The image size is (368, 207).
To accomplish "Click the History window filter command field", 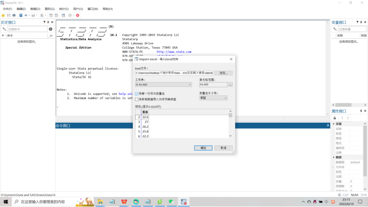I will (x=27, y=29).
